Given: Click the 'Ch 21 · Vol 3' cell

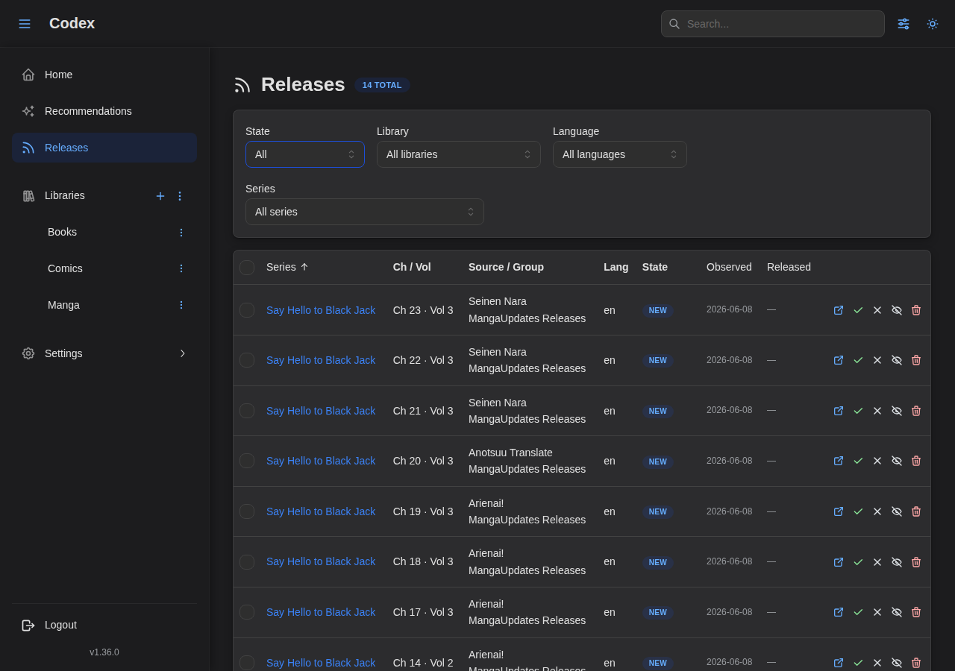Looking at the screenshot, I should point(423,411).
